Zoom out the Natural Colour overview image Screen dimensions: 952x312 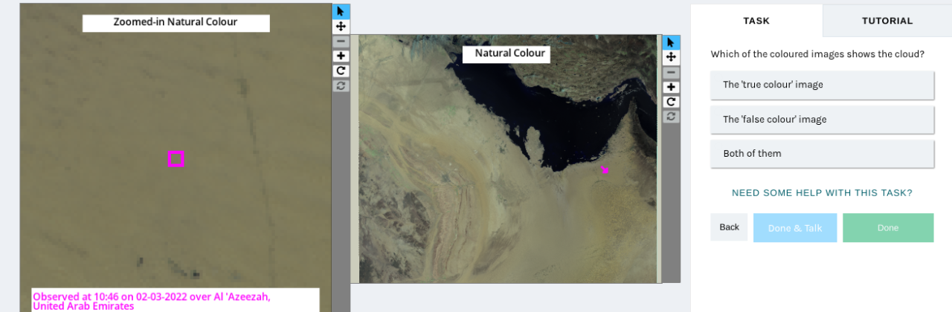pyautogui.click(x=670, y=72)
